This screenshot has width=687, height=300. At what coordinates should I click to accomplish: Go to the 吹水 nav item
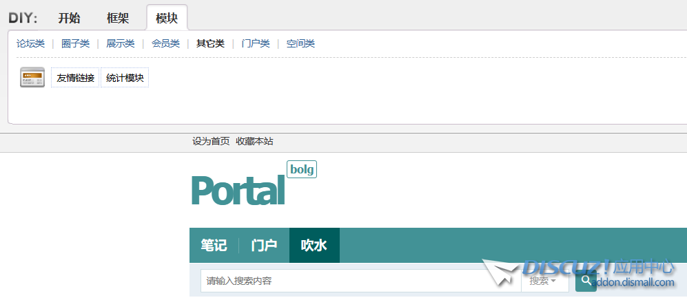pos(314,246)
